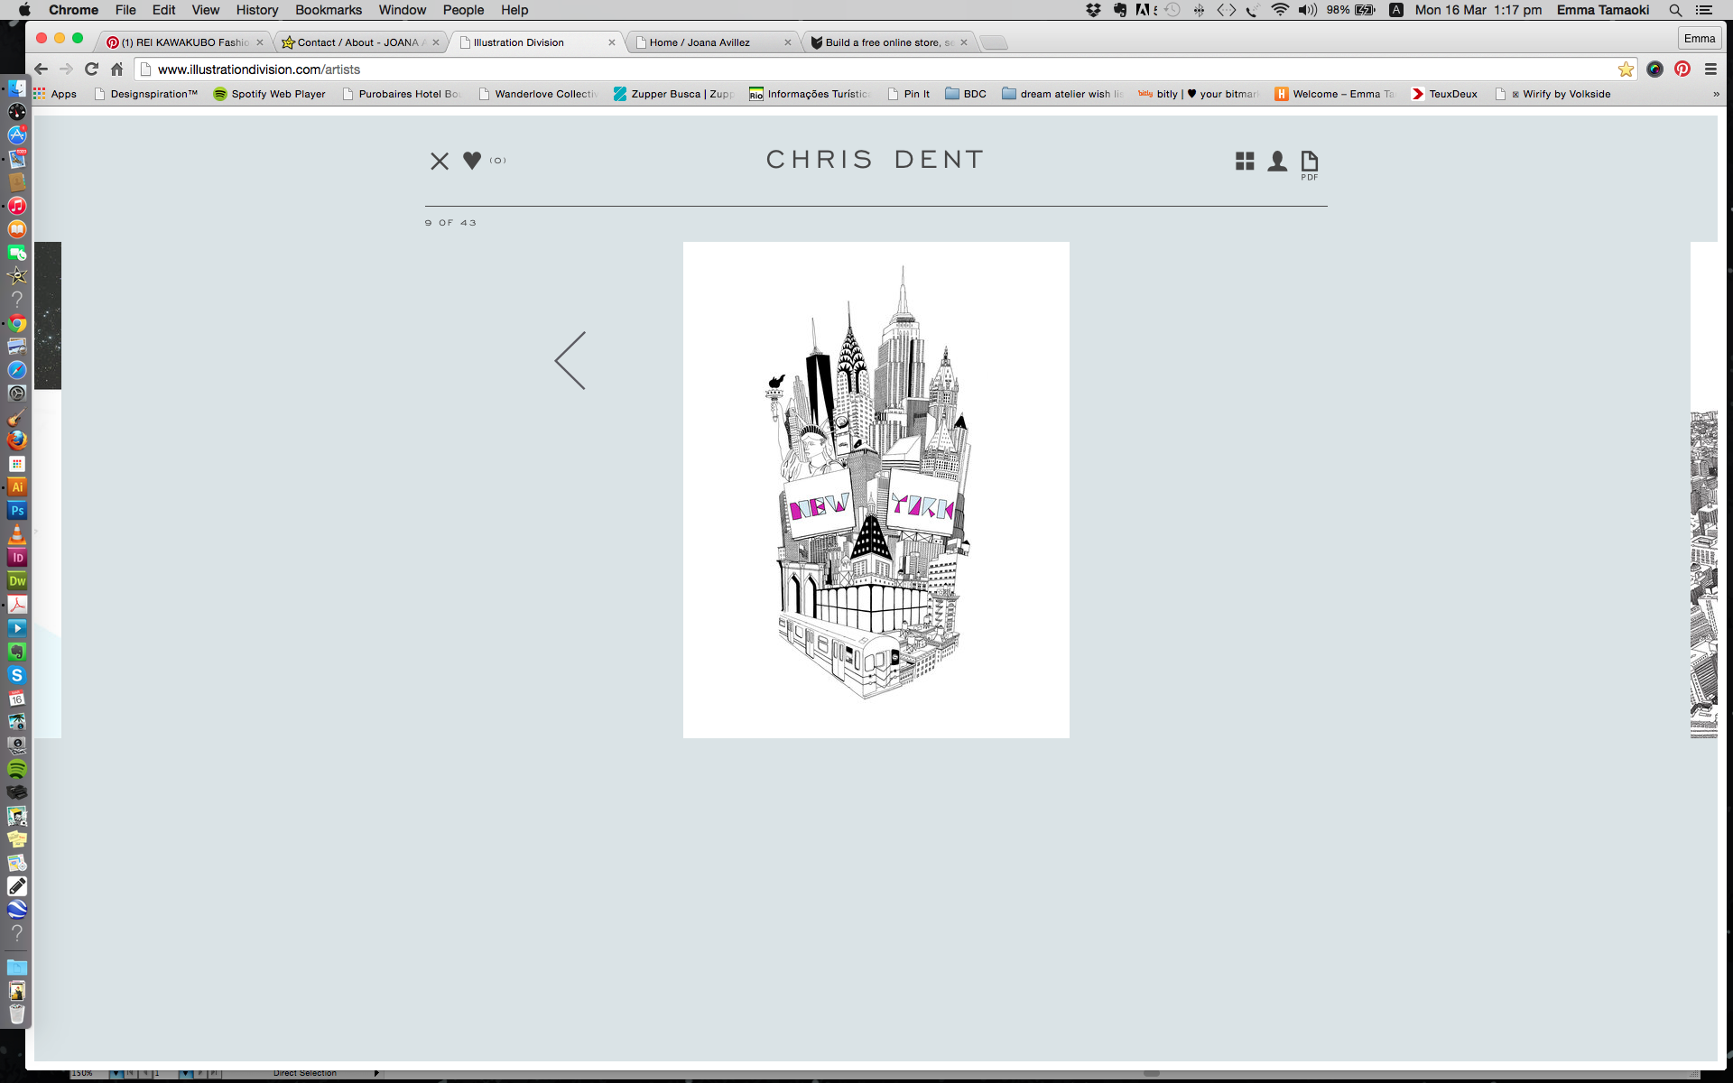Launch Photoshop from the dock
The height and width of the screenshot is (1083, 1733).
[x=17, y=511]
